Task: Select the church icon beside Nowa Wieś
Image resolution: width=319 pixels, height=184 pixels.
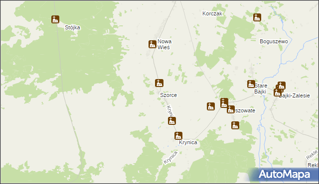Action: pyautogui.click(x=153, y=44)
